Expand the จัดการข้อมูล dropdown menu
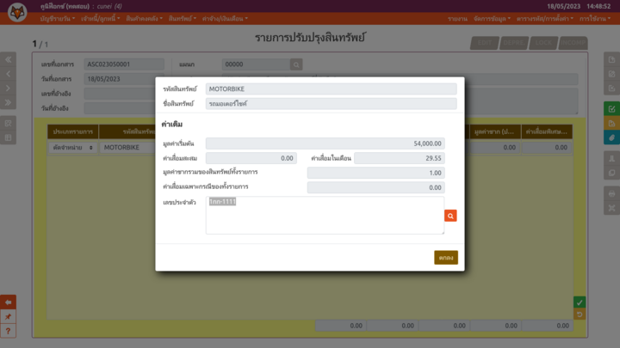The image size is (620, 348). coord(492,19)
